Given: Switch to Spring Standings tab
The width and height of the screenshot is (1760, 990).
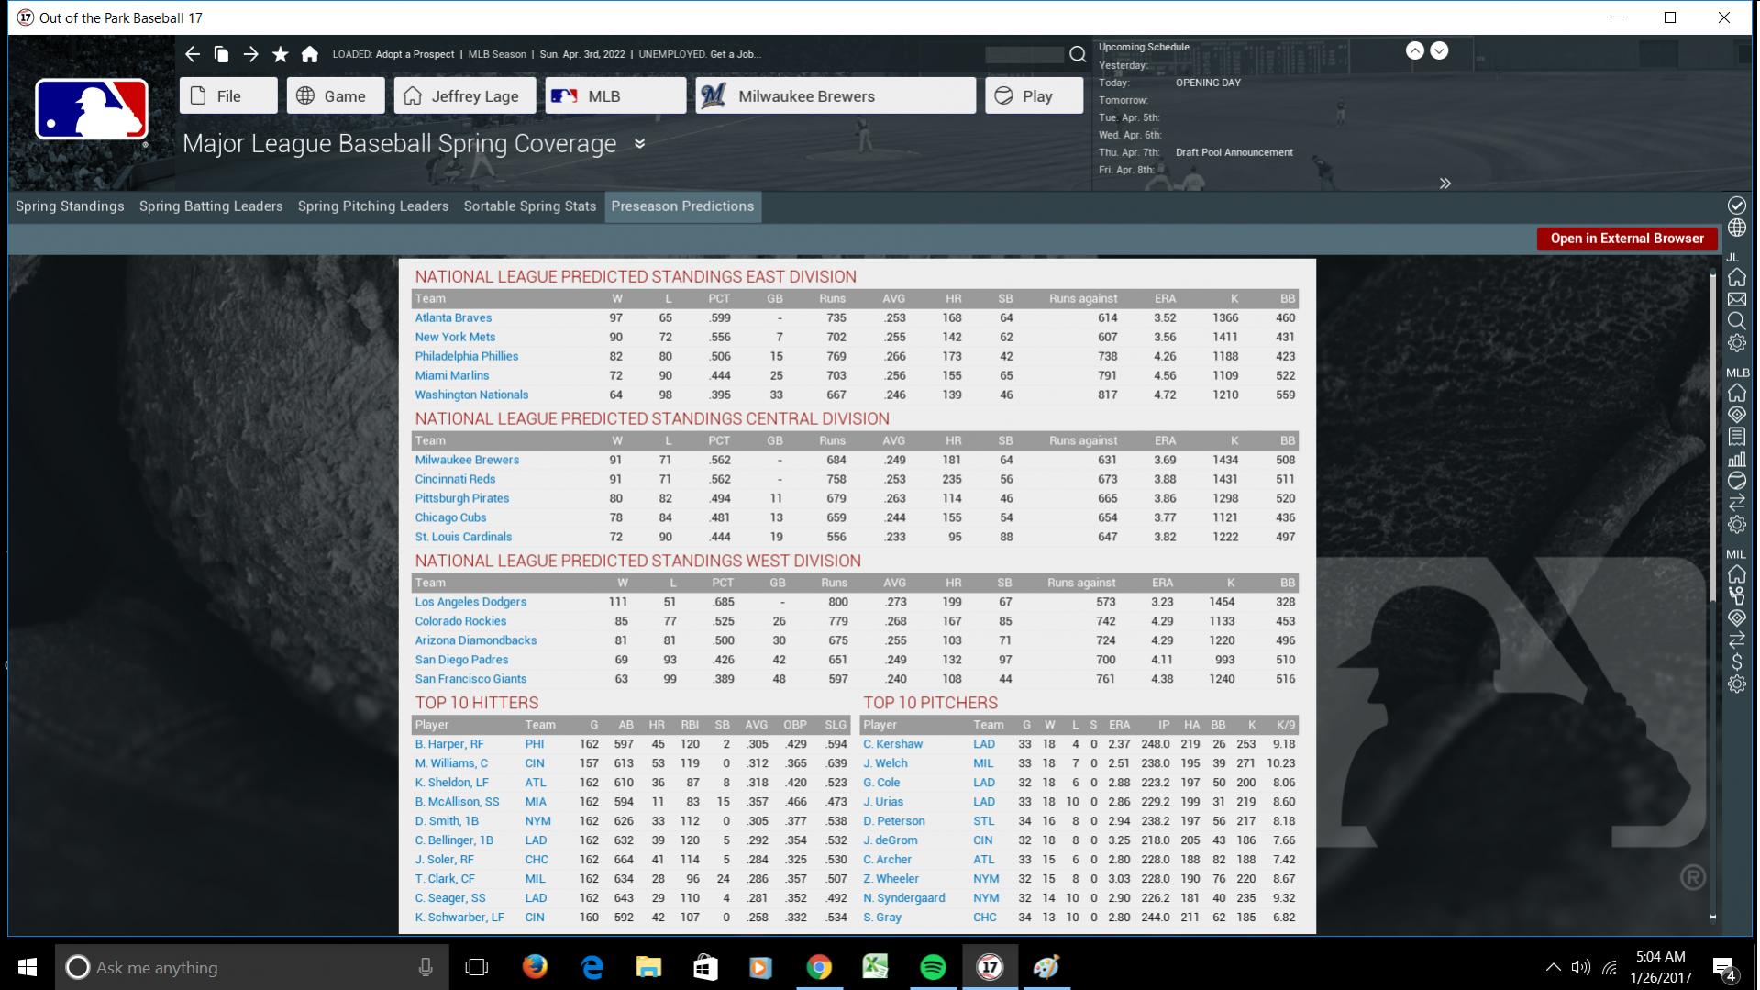Looking at the screenshot, I should (70, 206).
